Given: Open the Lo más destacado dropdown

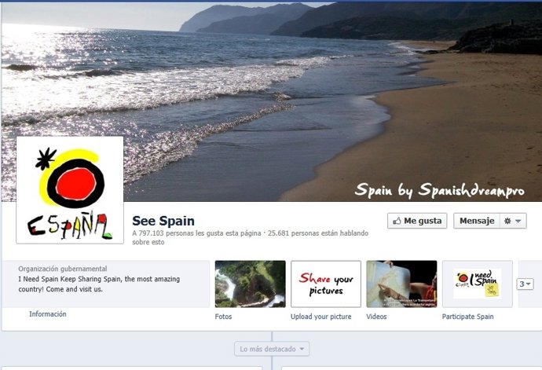Looking at the screenshot, I should [272, 349].
